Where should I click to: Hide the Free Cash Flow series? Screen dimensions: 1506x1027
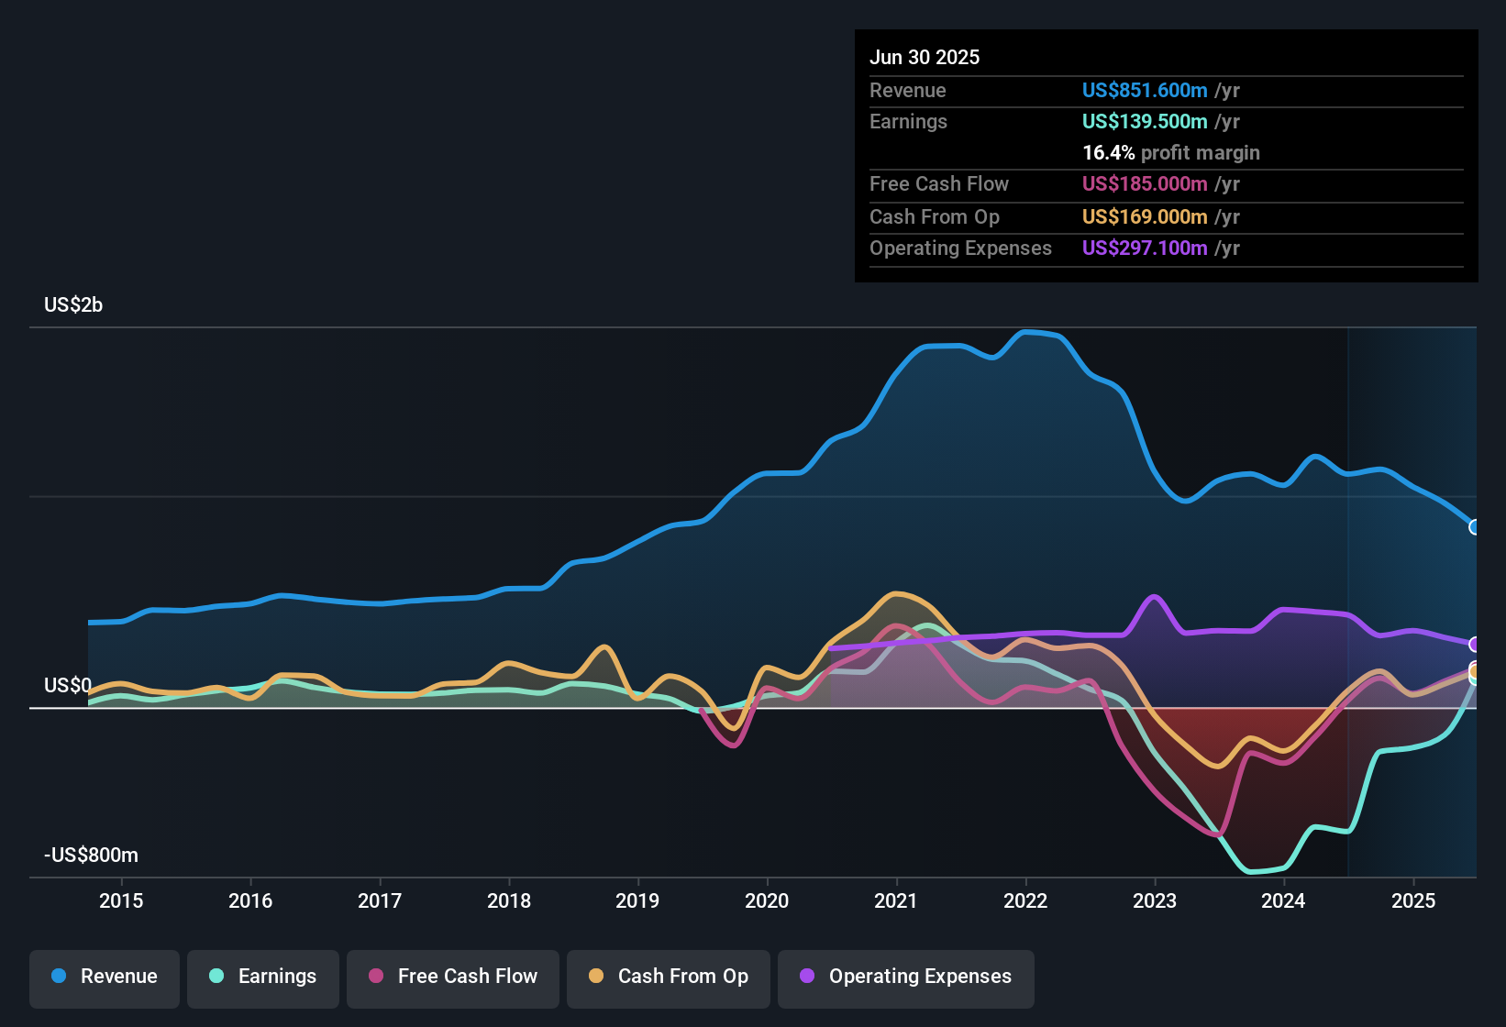pos(453,977)
